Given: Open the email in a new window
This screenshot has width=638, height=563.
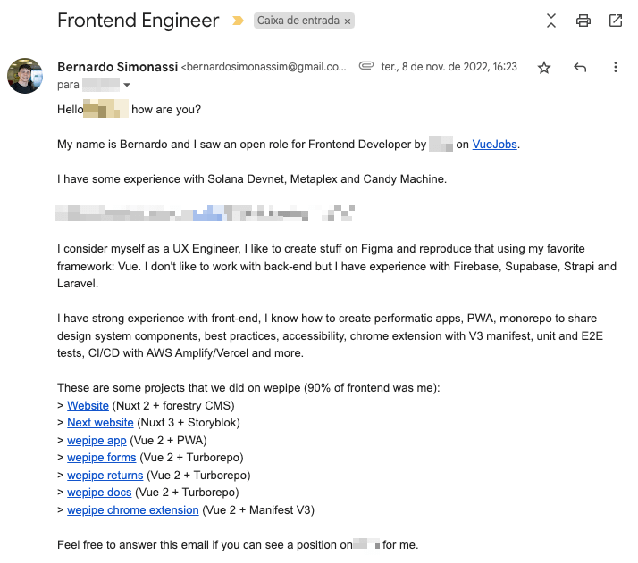Looking at the screenshot, I should pos(615,21).
